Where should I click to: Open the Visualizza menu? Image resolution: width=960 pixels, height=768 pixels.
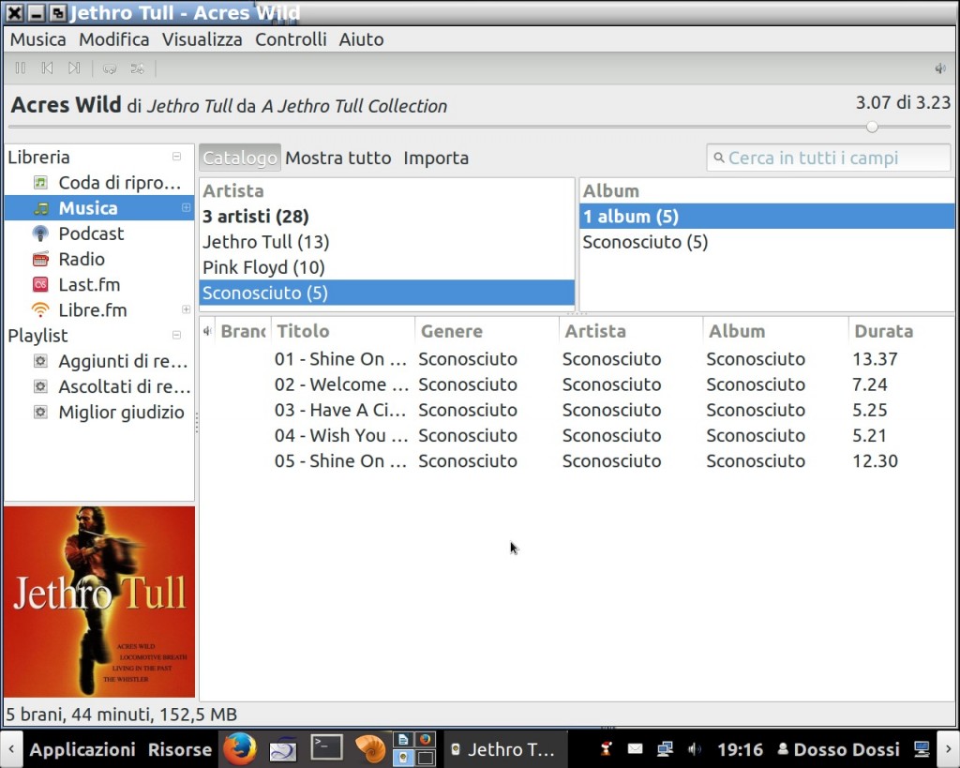coord(202,39)
